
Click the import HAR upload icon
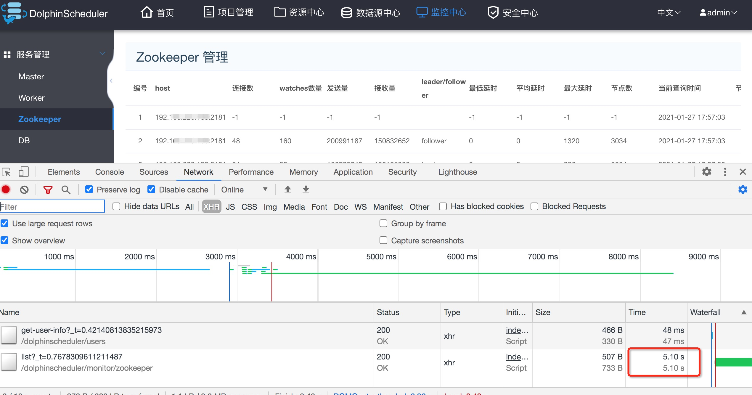(288, 190)
